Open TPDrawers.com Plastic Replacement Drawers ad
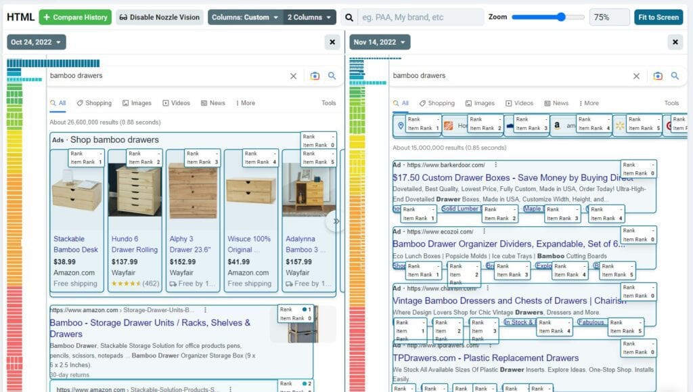 485,358
